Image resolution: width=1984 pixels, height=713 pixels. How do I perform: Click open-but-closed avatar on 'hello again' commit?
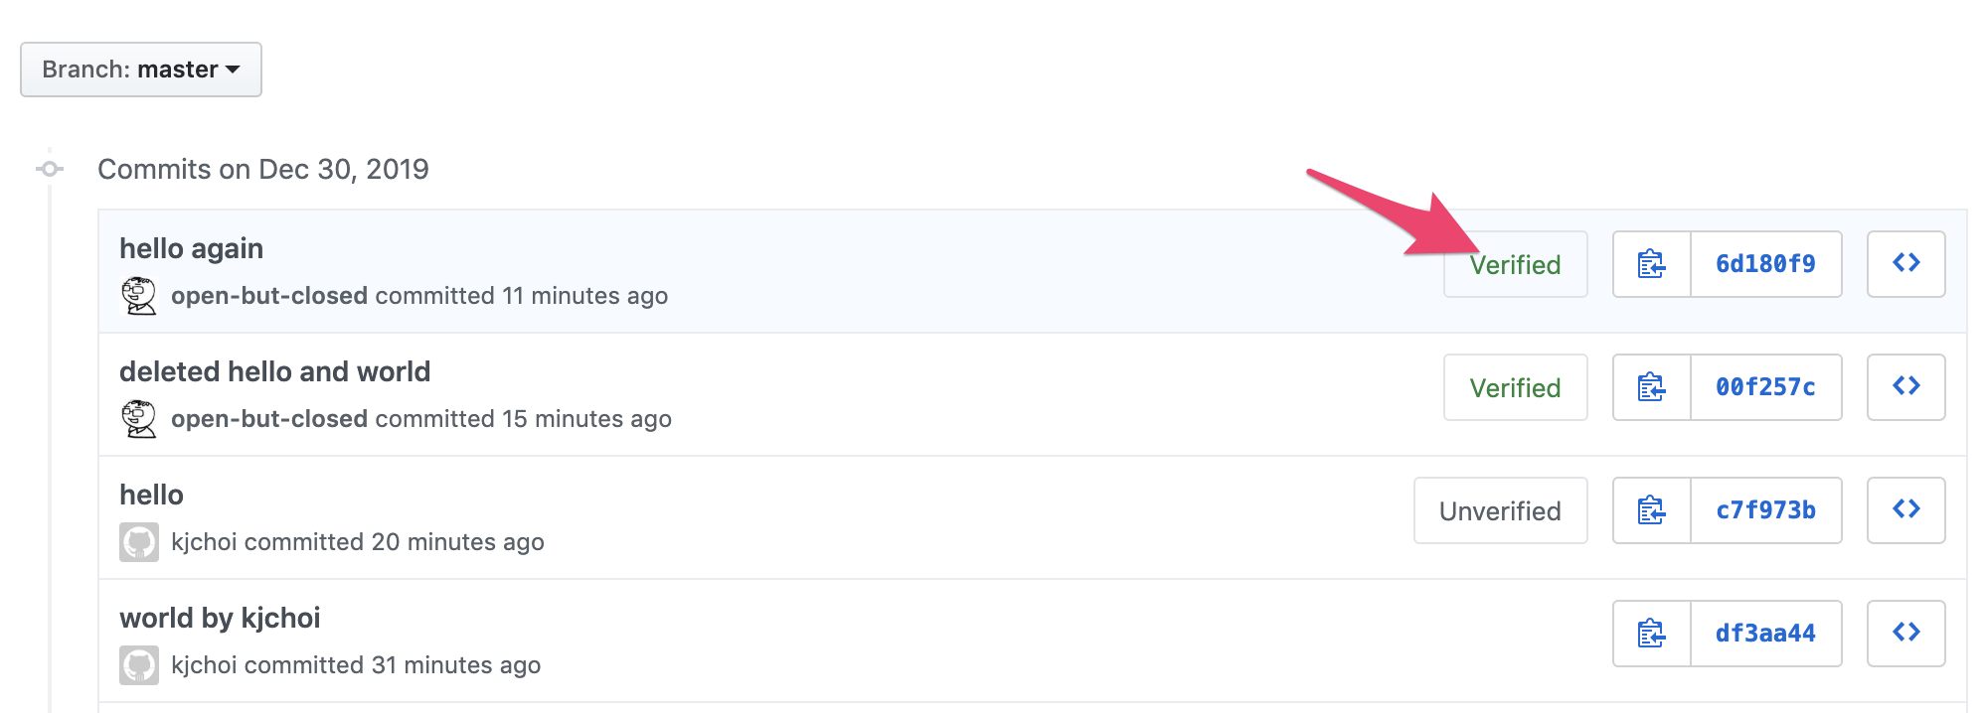coord(139,296)
